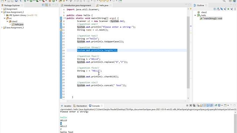
Task: Toggle Word Wrap in Console toolbar
Action: pos(205,105)
